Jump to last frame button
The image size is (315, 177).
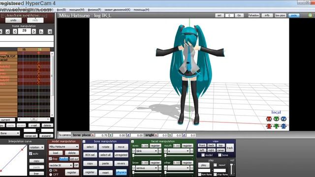point(50,31)
